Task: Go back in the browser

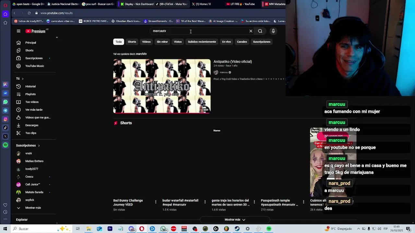Action: (14, 13)
